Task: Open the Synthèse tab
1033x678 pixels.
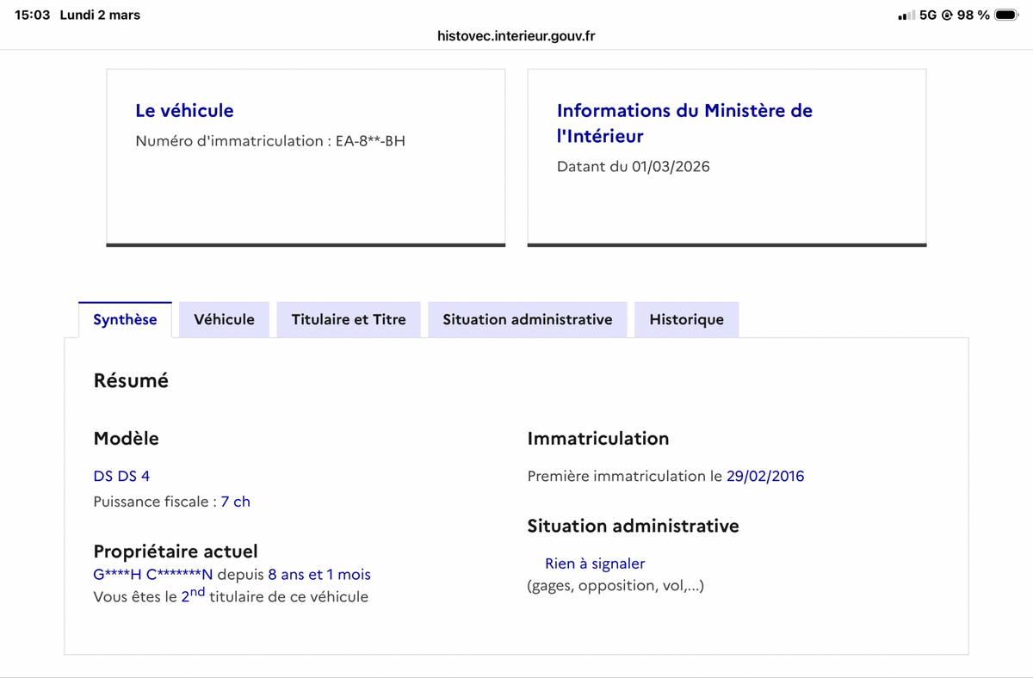Action: [125, 319]
